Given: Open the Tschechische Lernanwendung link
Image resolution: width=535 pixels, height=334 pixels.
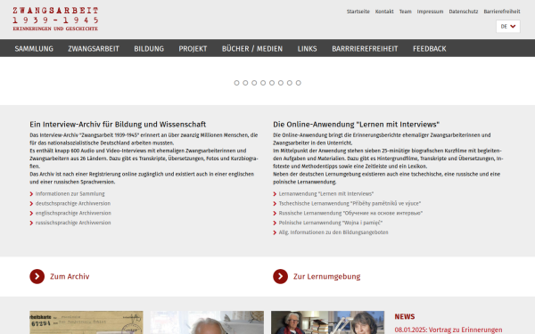Looking at the screenshot, I should 350,203.
